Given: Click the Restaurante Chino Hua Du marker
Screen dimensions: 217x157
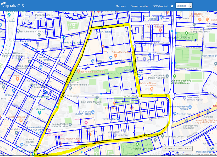Looking at the screenshot, I should [199, 20].
